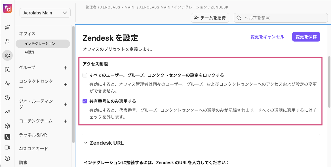The height and width of the screenshot is (167, 331).
Task: Collapse the Zendesk URL section chevron
Action: tap(85, 143)
